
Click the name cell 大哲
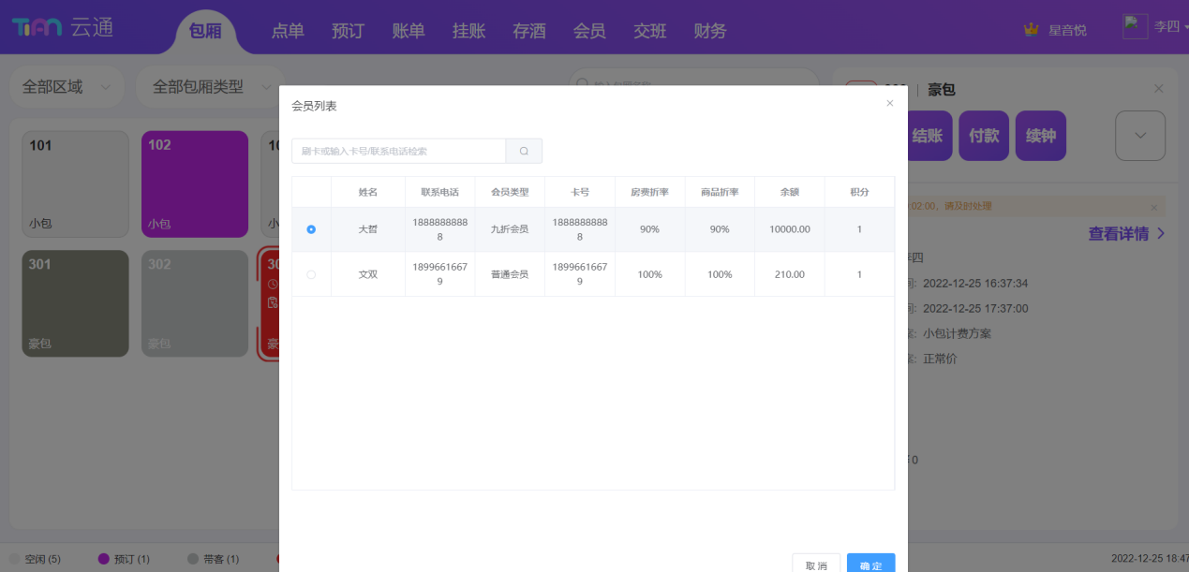(368, 229)
